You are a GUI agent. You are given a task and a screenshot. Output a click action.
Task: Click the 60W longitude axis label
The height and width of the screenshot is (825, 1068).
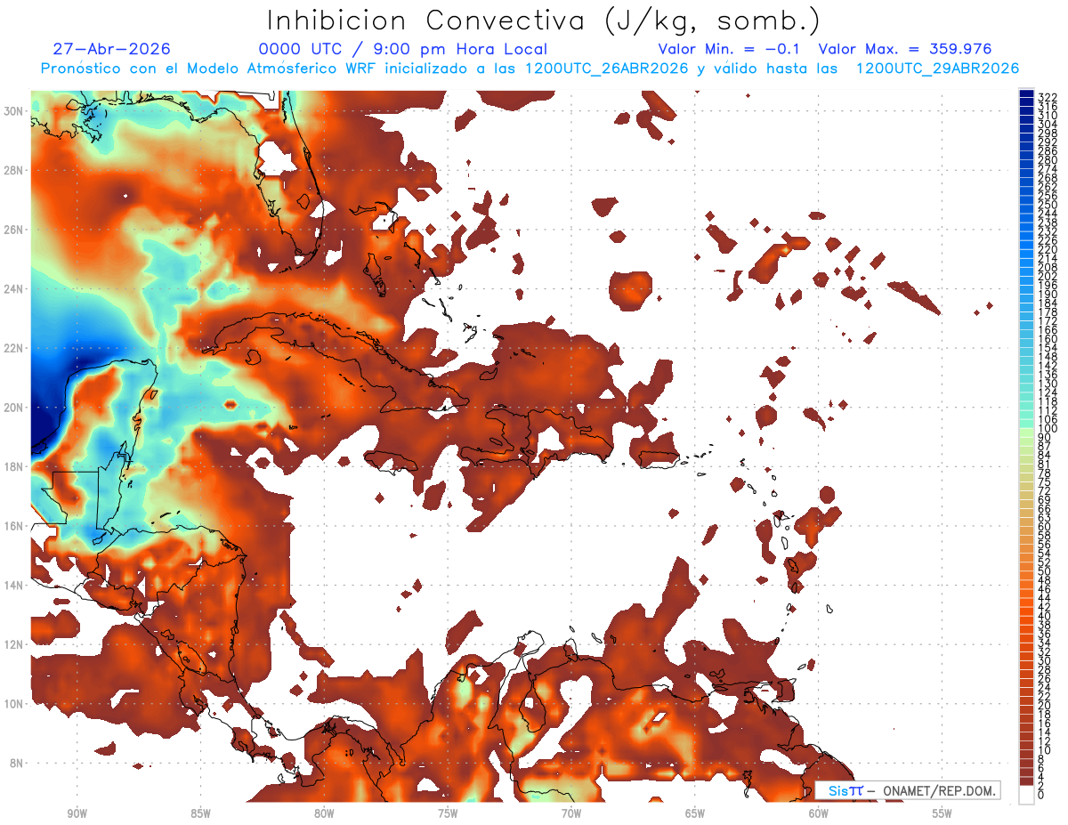[819, 813]
